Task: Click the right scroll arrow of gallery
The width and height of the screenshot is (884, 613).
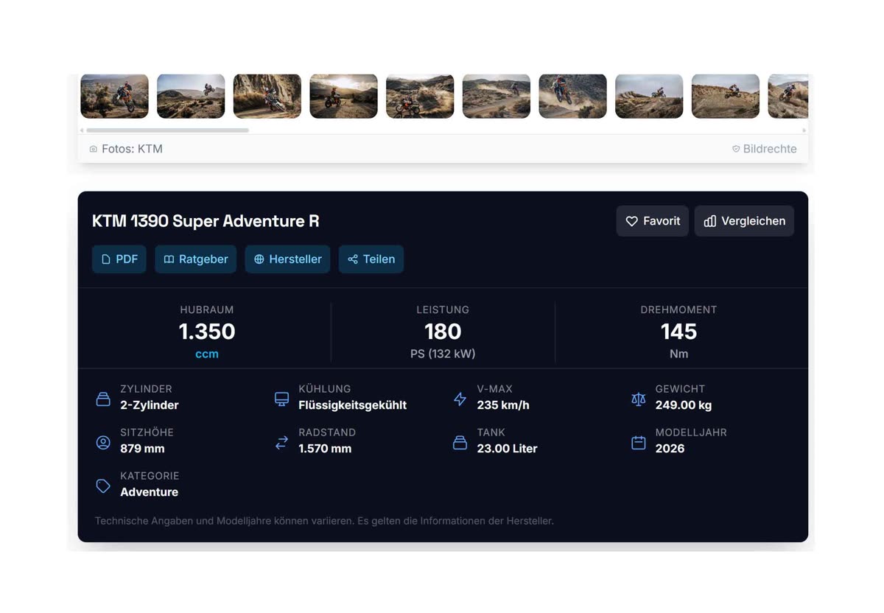Action: [804, 130]
